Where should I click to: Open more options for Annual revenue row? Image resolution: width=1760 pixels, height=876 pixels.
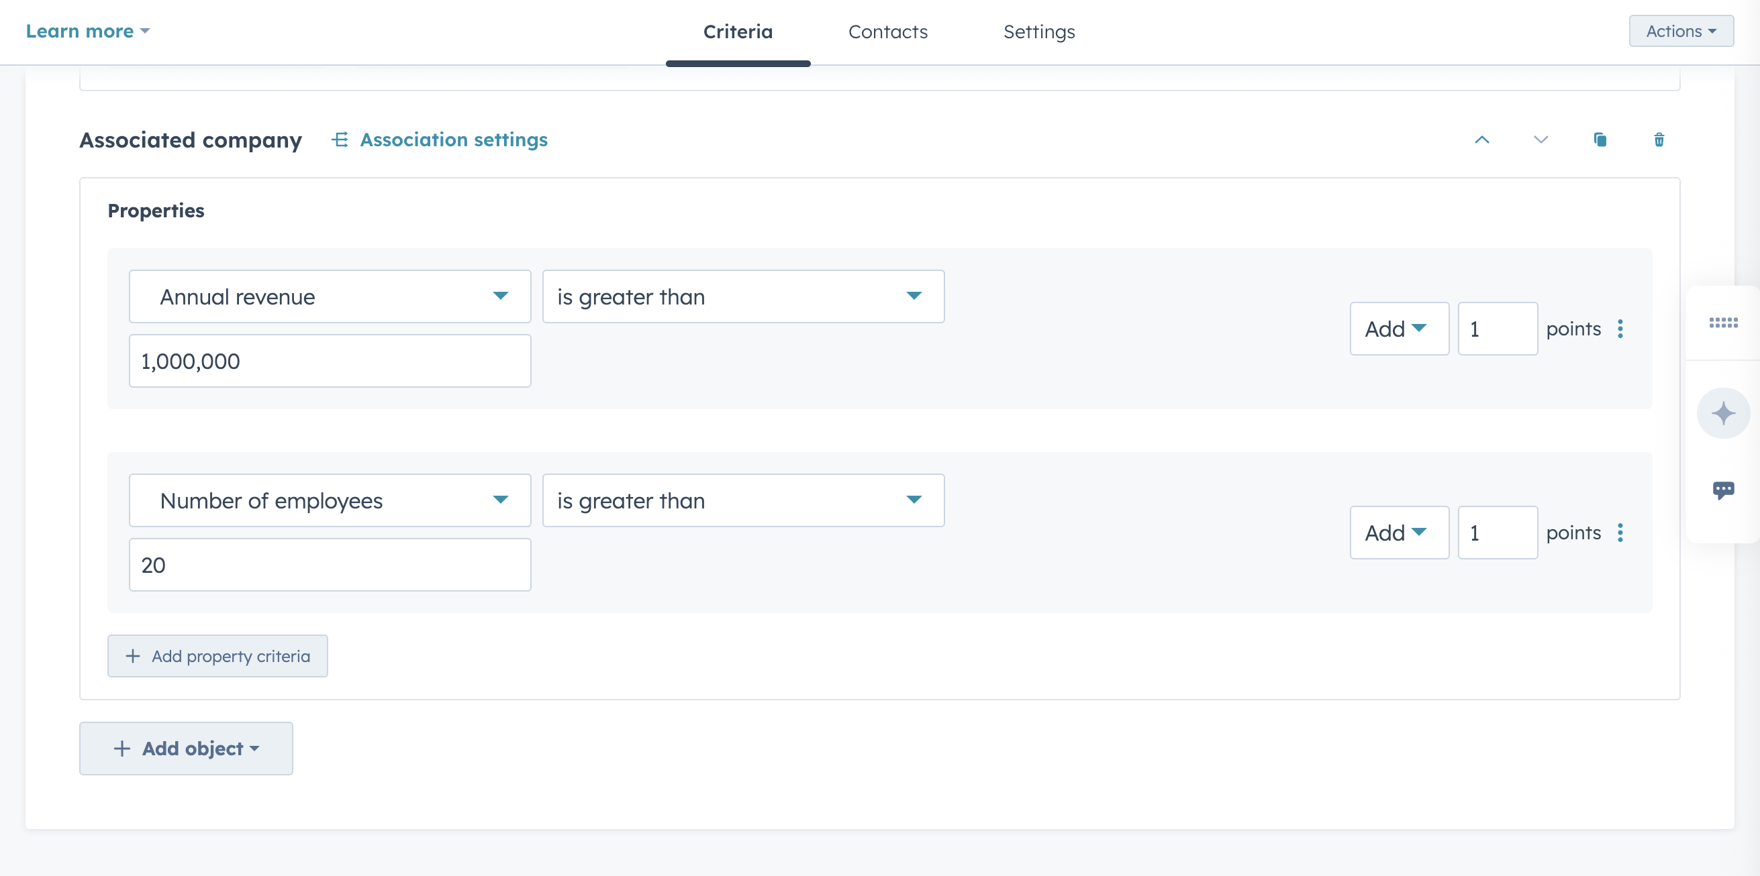(1620, 329)
